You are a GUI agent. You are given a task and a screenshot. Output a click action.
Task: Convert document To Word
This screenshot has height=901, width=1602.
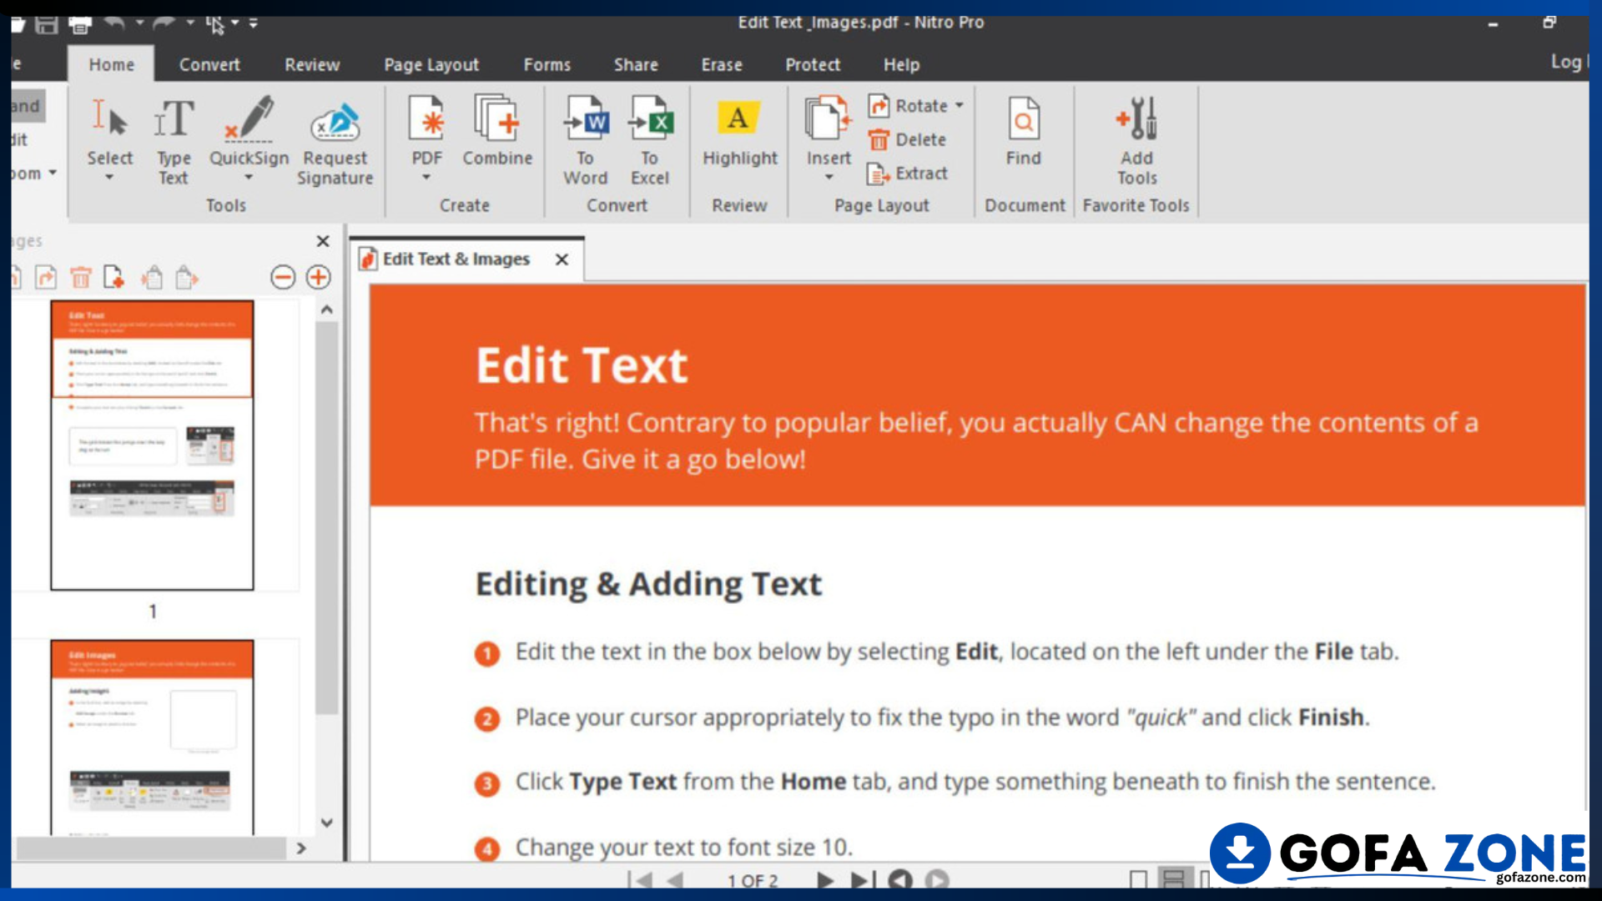586,140
